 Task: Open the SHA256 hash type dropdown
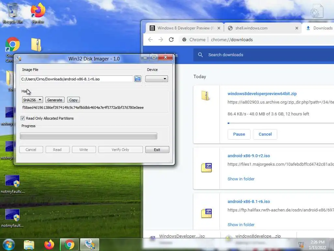pos(32,100)
